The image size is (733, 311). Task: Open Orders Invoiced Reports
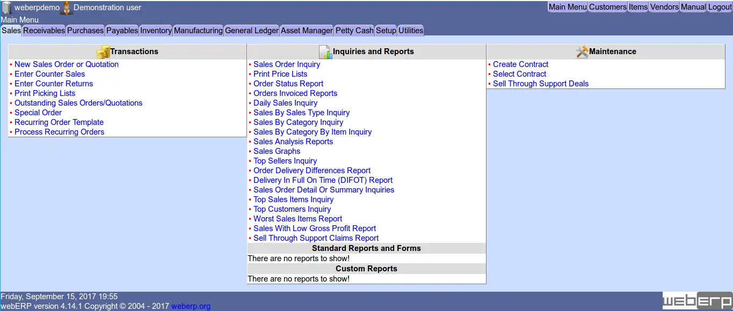(295, 93)
